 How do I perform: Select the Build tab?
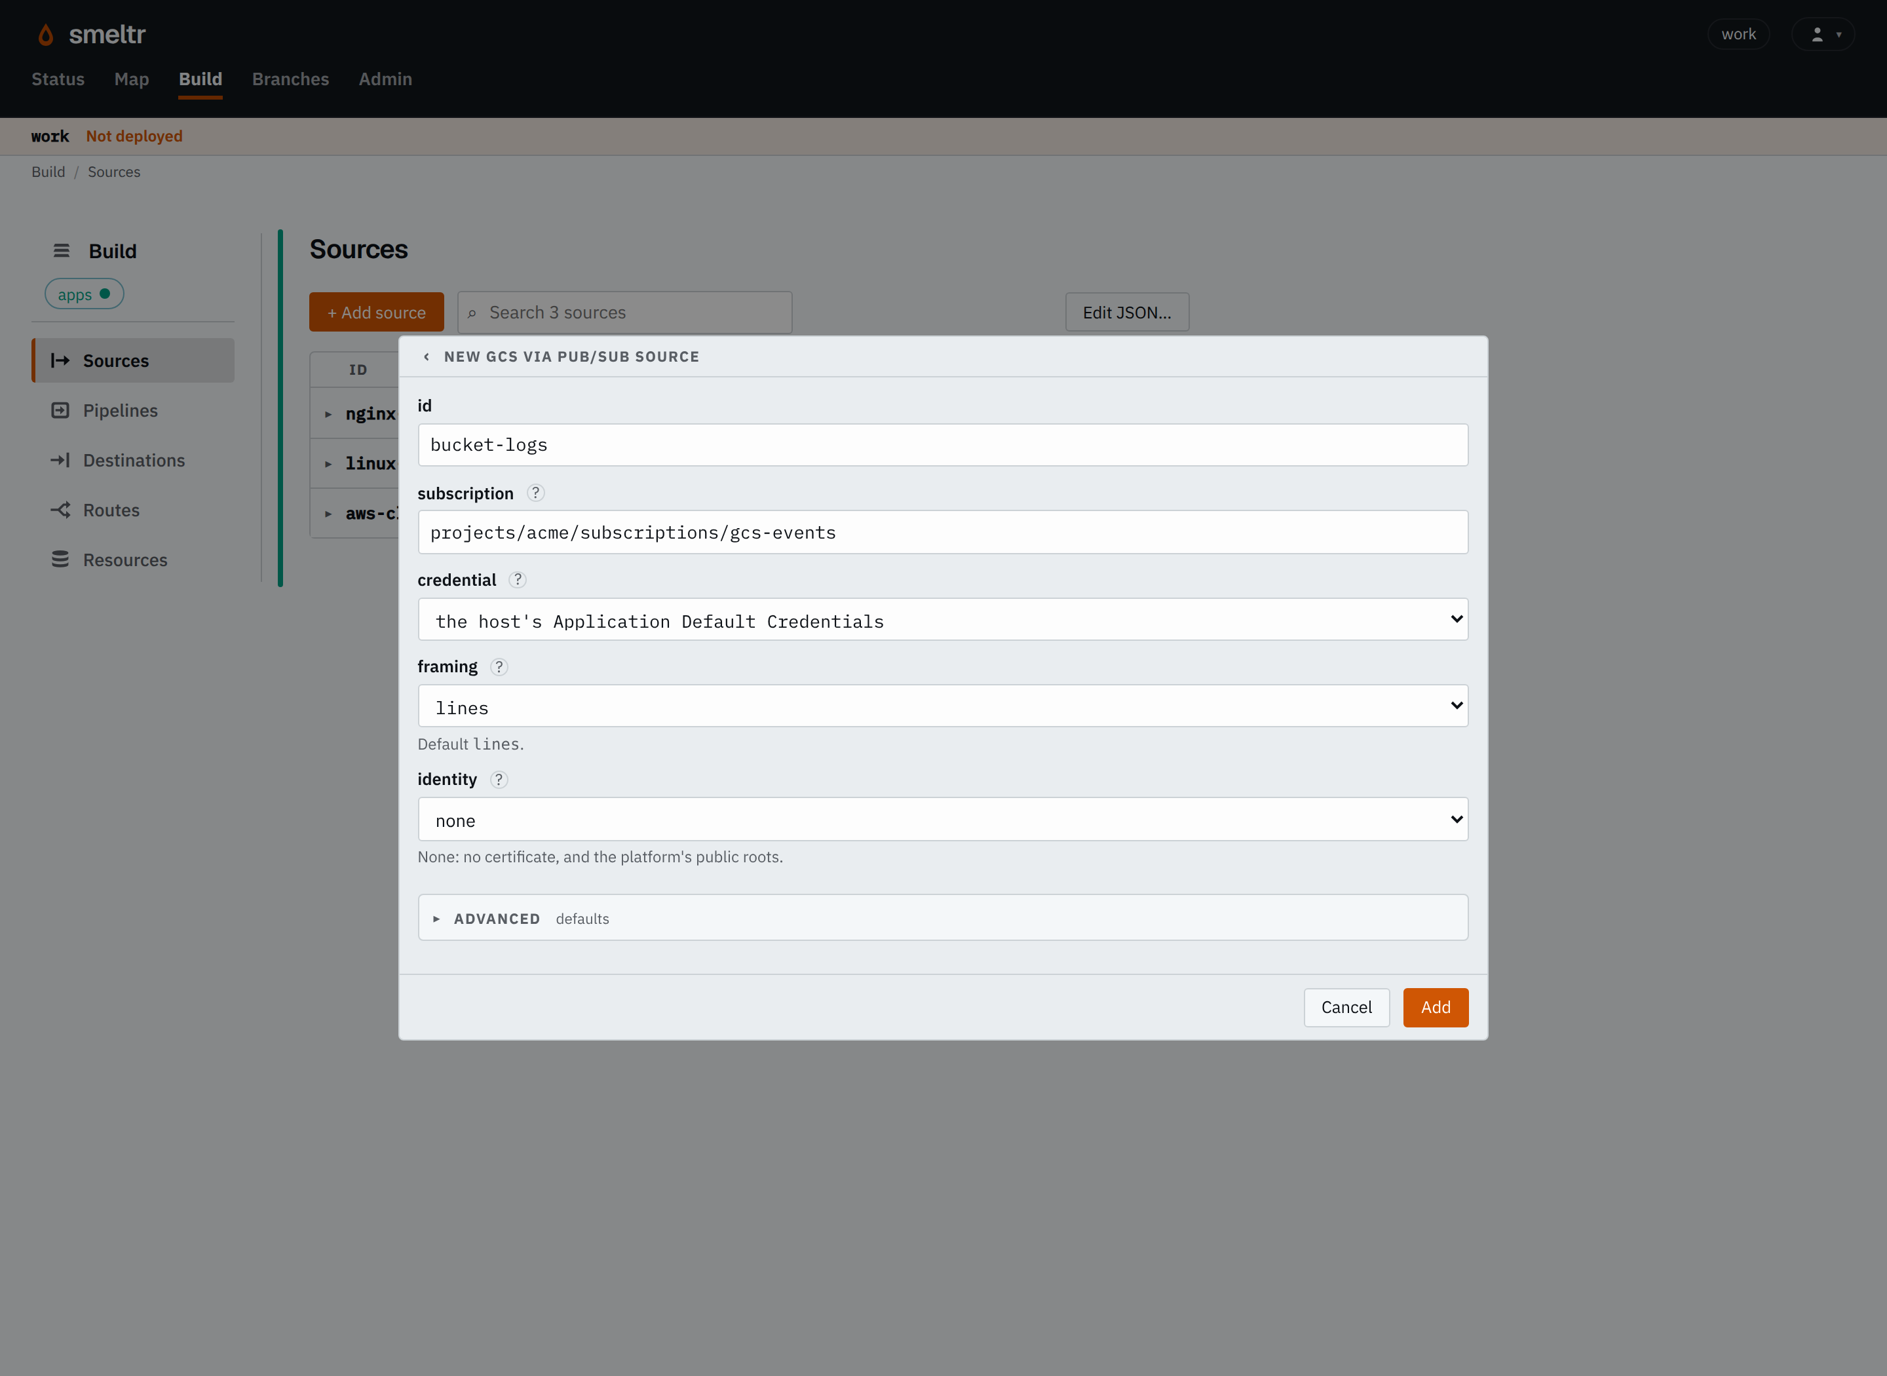[200, 79]
